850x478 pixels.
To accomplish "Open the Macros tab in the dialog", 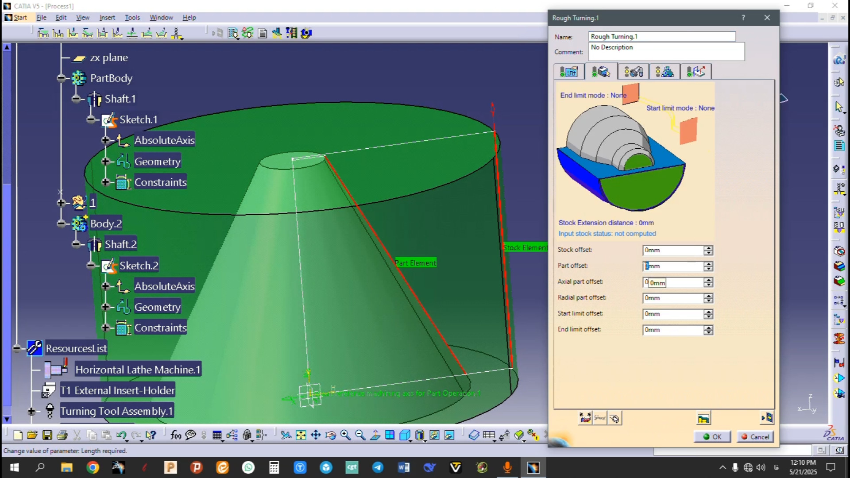I will coord(696,72).
